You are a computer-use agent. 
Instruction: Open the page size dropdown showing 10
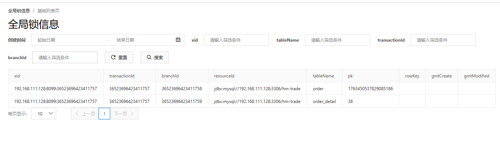point(44,114)
